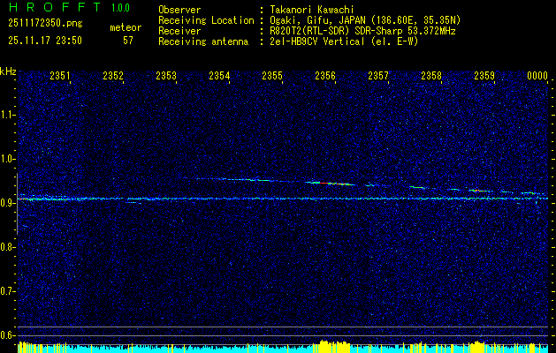Click the 2358 time tick label
Viewport: 556px width, 353px height.
click(431, 75)
